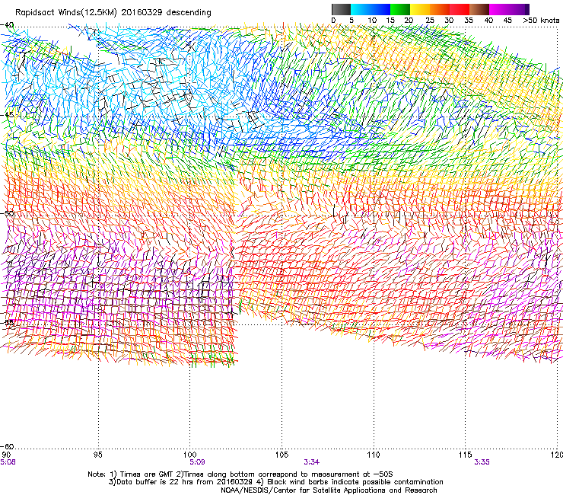Image resolution: width=563 pixels, height=495 pixels.
Task: Pick the red 30-35 knots legend swatch
Action: click(460, 9)
